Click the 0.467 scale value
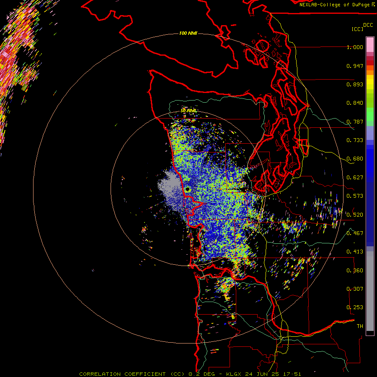 coord(355,233)
